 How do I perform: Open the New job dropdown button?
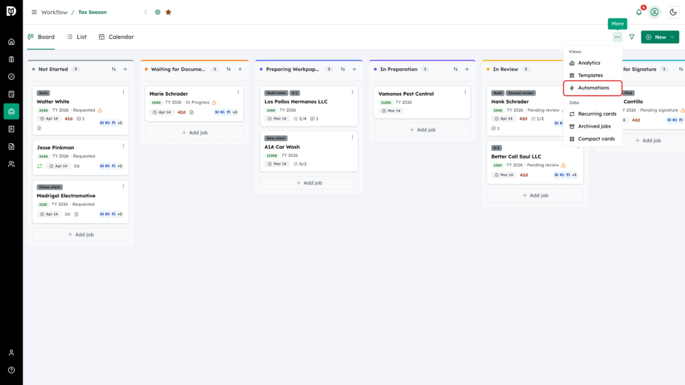click(x=660, y=37)
